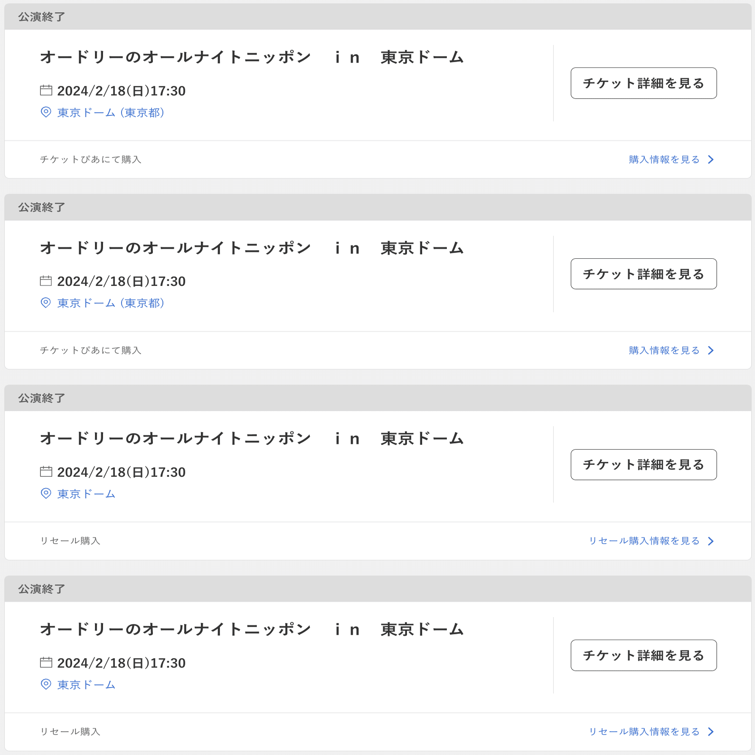Image resolution: width=755 pixels, height=755 pixels.
Task: Click チケット詳細を見る in the second card
Action: (643, 274)
